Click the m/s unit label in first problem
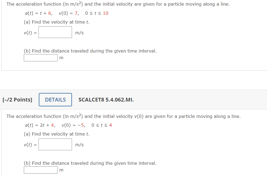This screenshot has height=176, width=267. tap(79, 32)
